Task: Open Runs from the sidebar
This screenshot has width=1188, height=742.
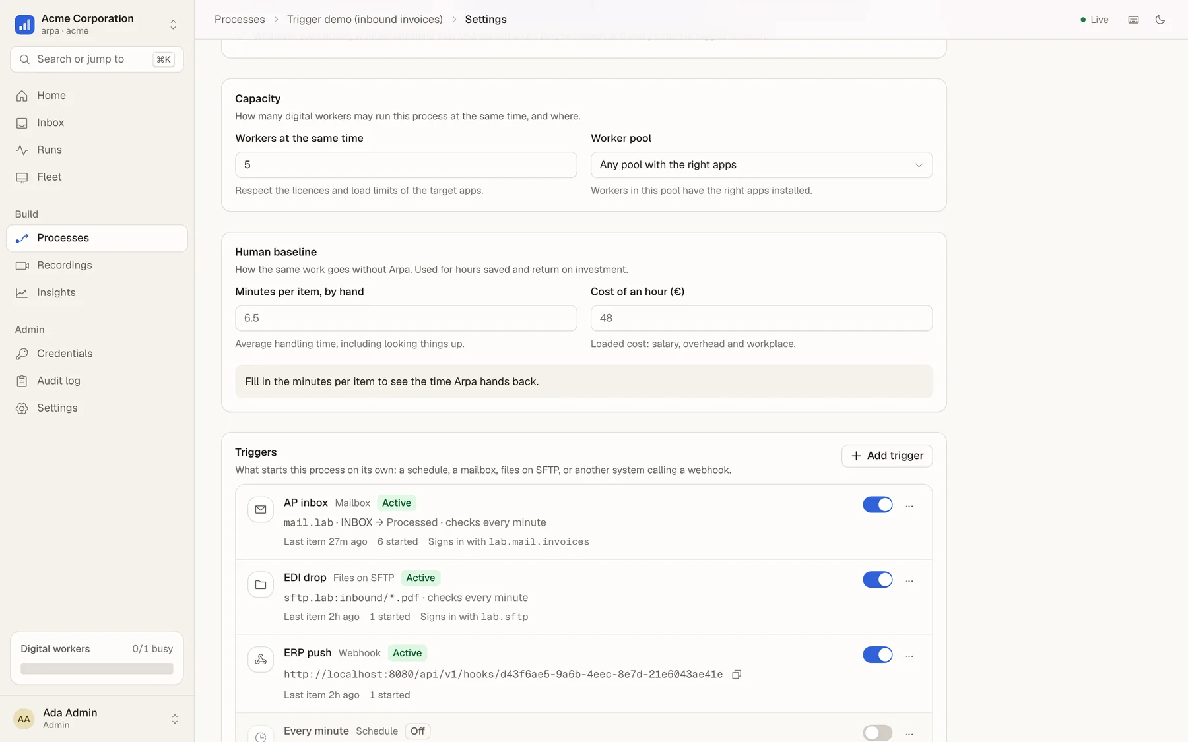Action: click(x=97, y=150)
